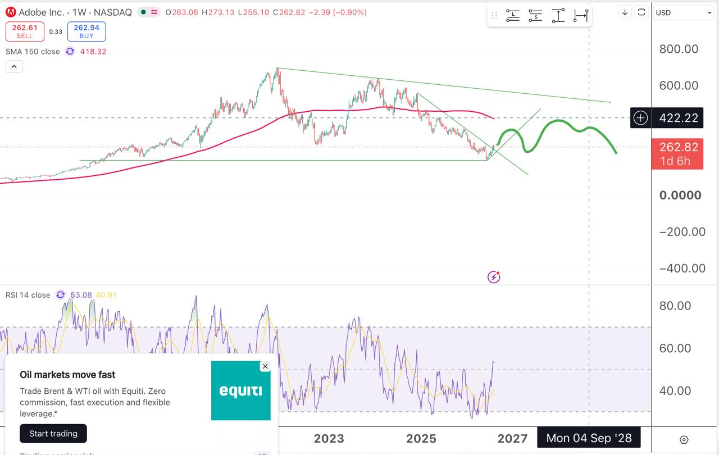Click the plus icon on the price axis
Image resolution: width=719 pixels, height=455 pixels.
click(641, 117)
